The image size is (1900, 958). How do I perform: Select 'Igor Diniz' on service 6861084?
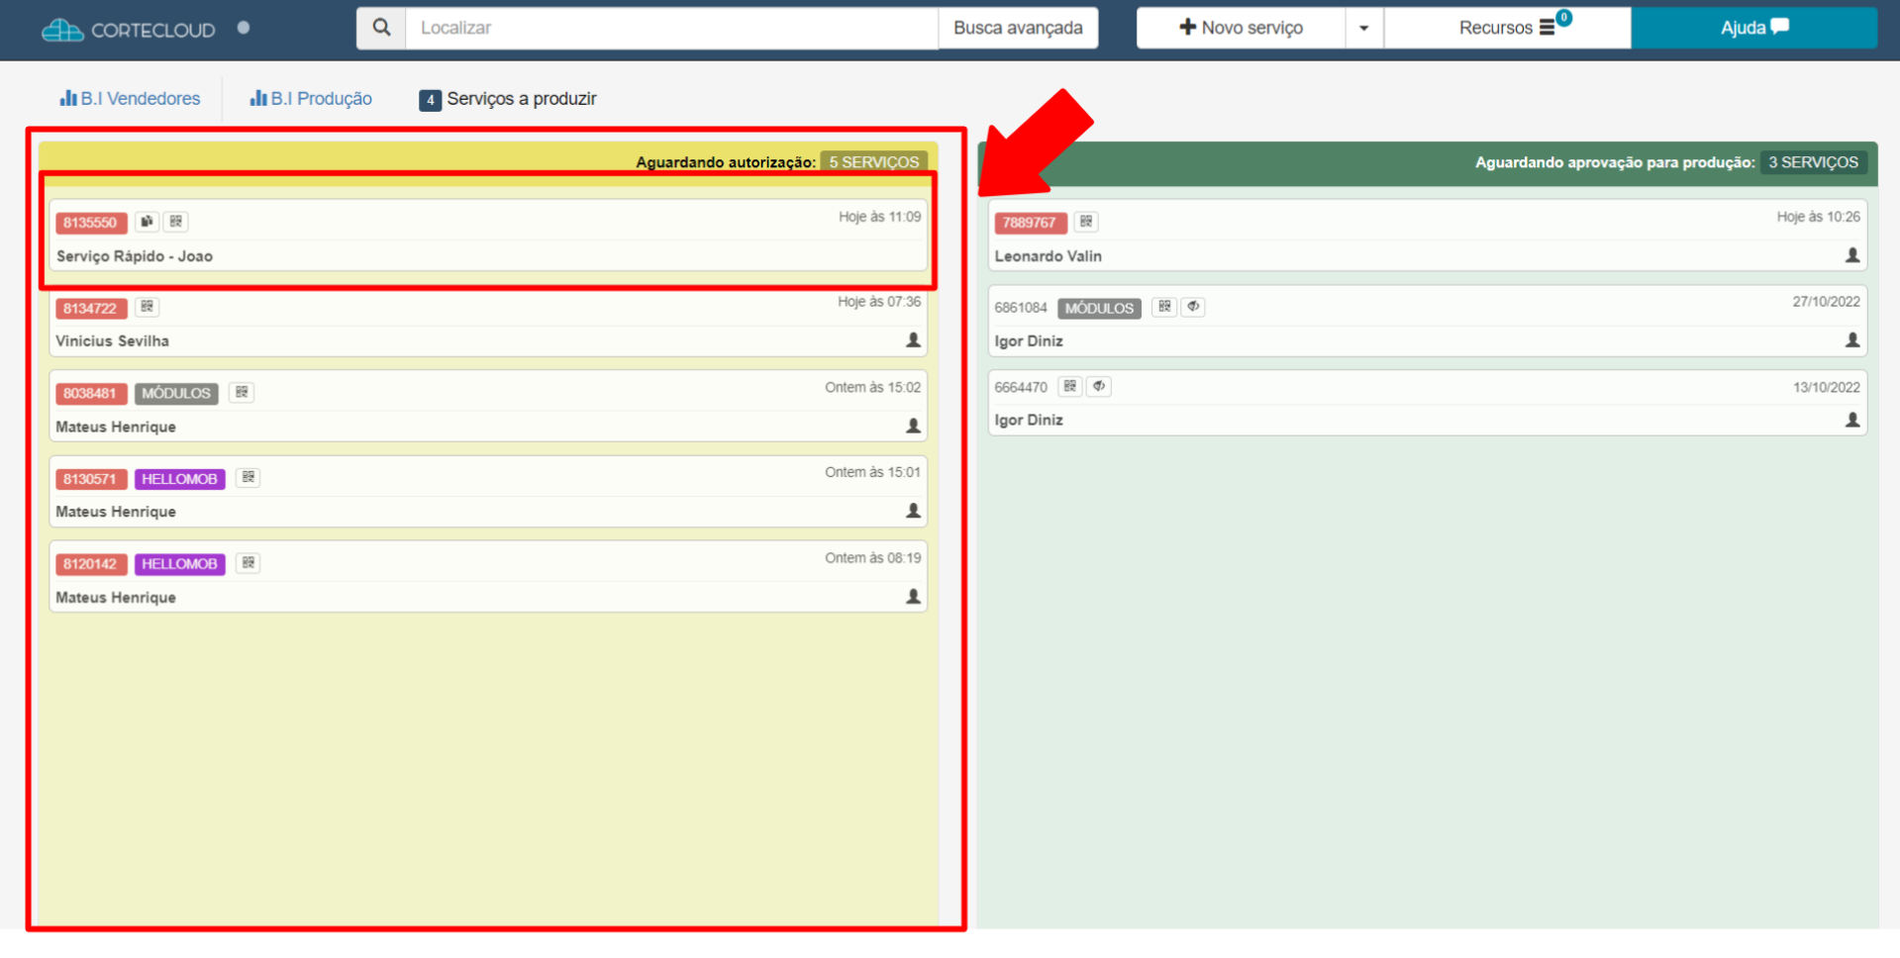point(1029,340)
